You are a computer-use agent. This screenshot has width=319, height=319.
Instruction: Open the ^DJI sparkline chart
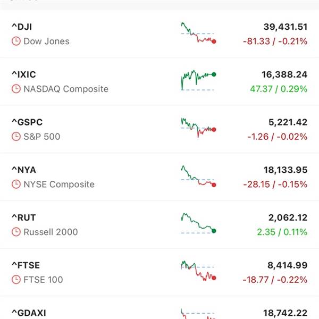pyautogui.click(x=198, y=33)
